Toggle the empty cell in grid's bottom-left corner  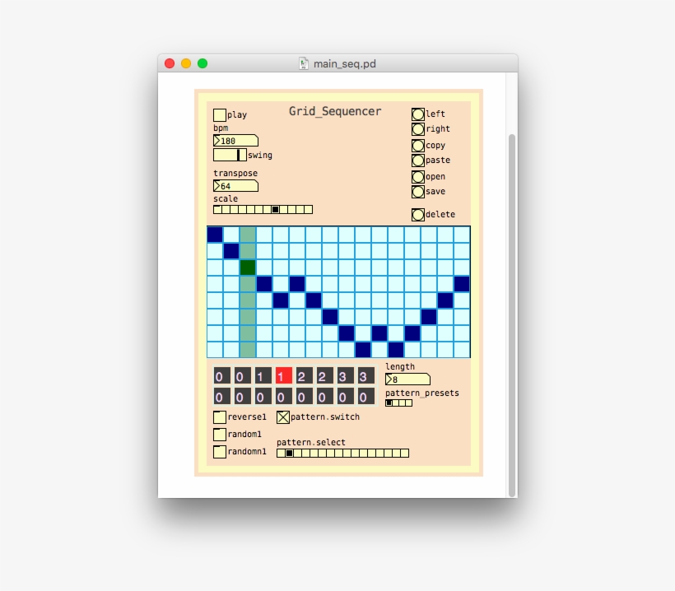215,350
